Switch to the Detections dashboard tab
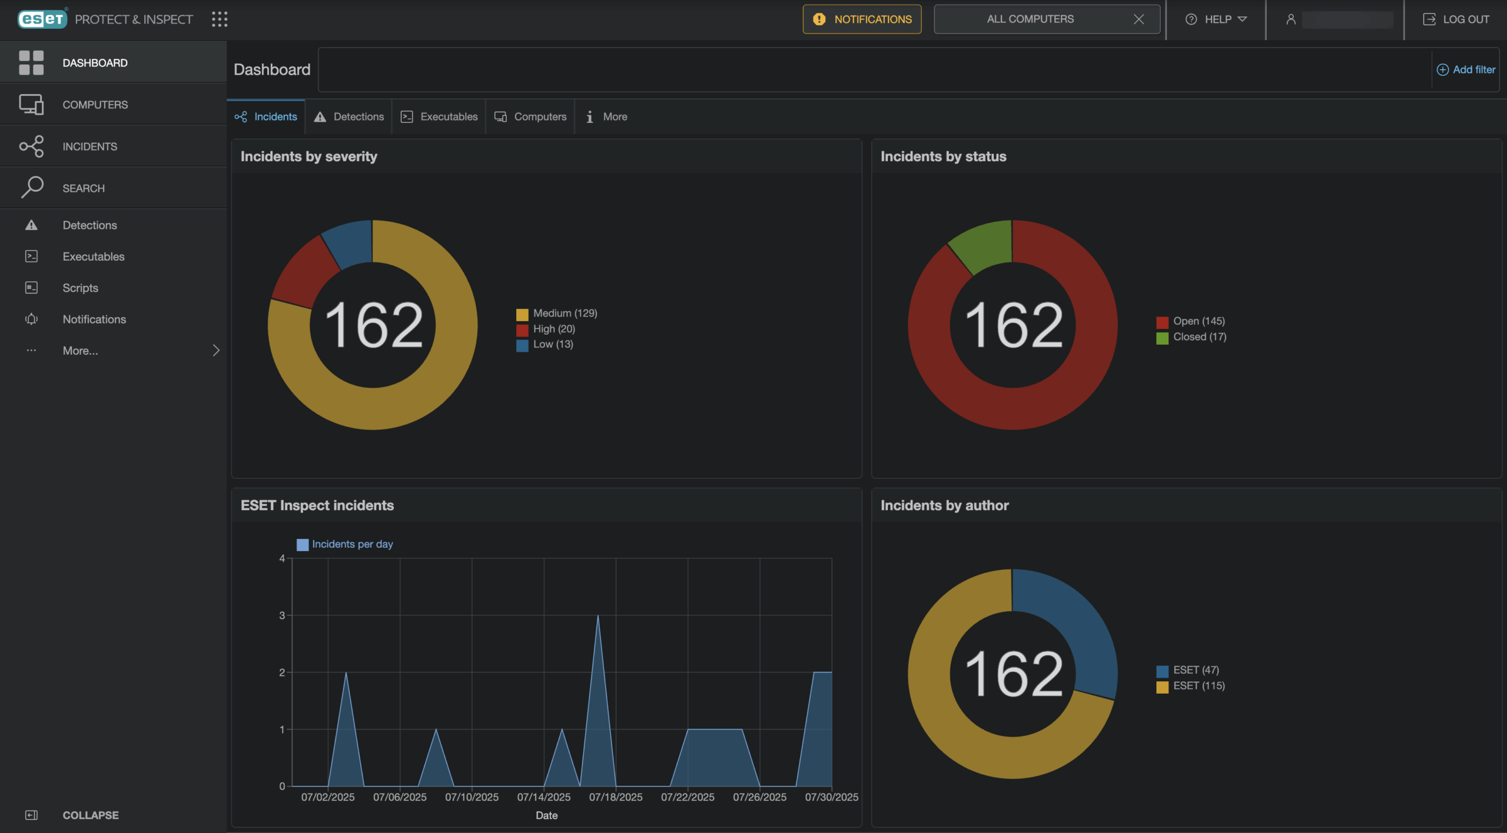 click(x=349, y=116)
